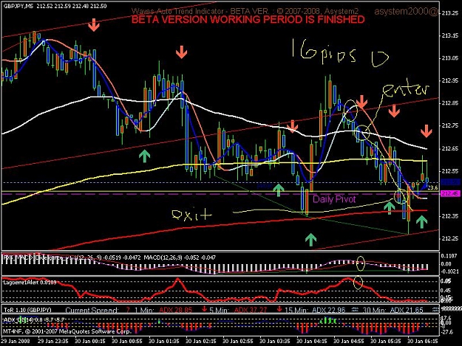Click the 30 Jan 02:15 time label
The image size is (462, 346).
201,342
